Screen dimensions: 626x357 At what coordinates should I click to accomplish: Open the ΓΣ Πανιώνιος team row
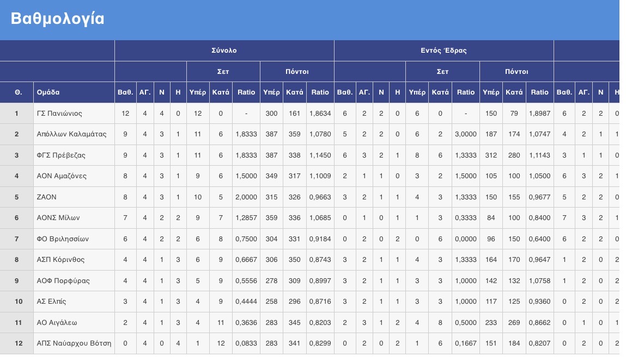(59, 114)
